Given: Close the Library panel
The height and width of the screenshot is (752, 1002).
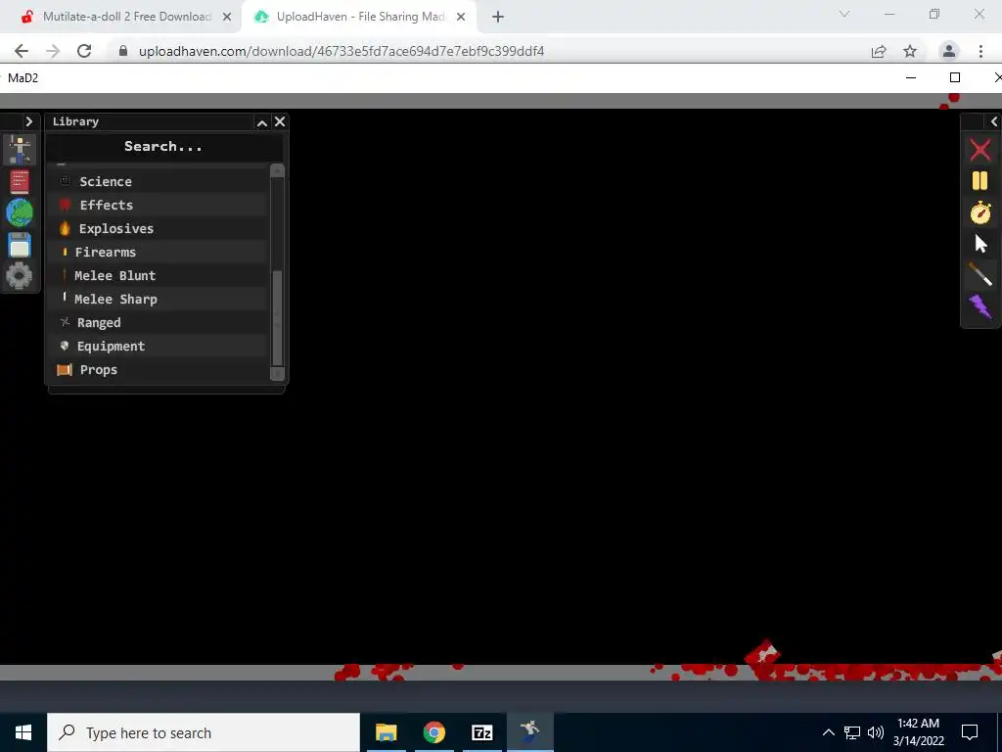Looking at the screenshot, I should 280,121.
